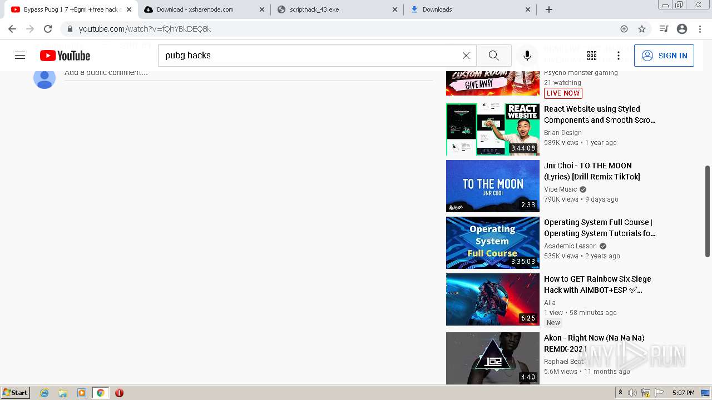Start voice search with the microphone
712x400 pixels.
coord(527,56)
